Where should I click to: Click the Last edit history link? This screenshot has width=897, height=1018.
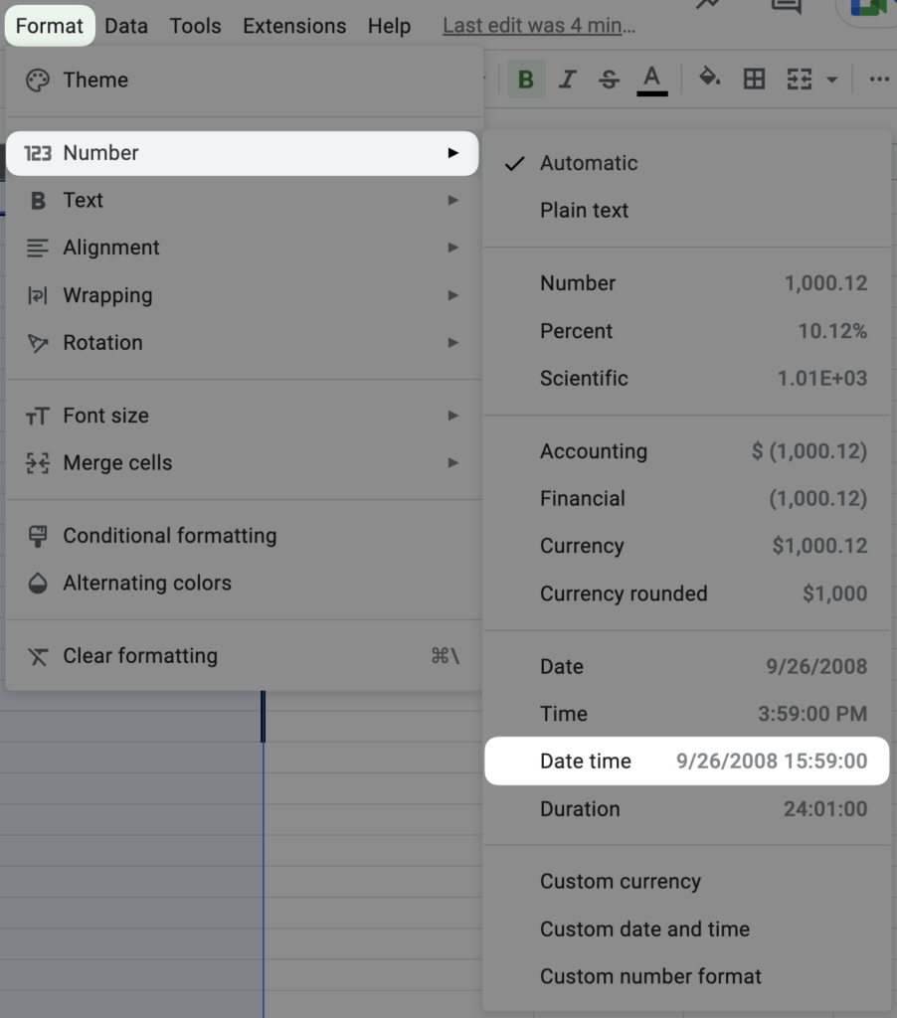pos(537,25)
